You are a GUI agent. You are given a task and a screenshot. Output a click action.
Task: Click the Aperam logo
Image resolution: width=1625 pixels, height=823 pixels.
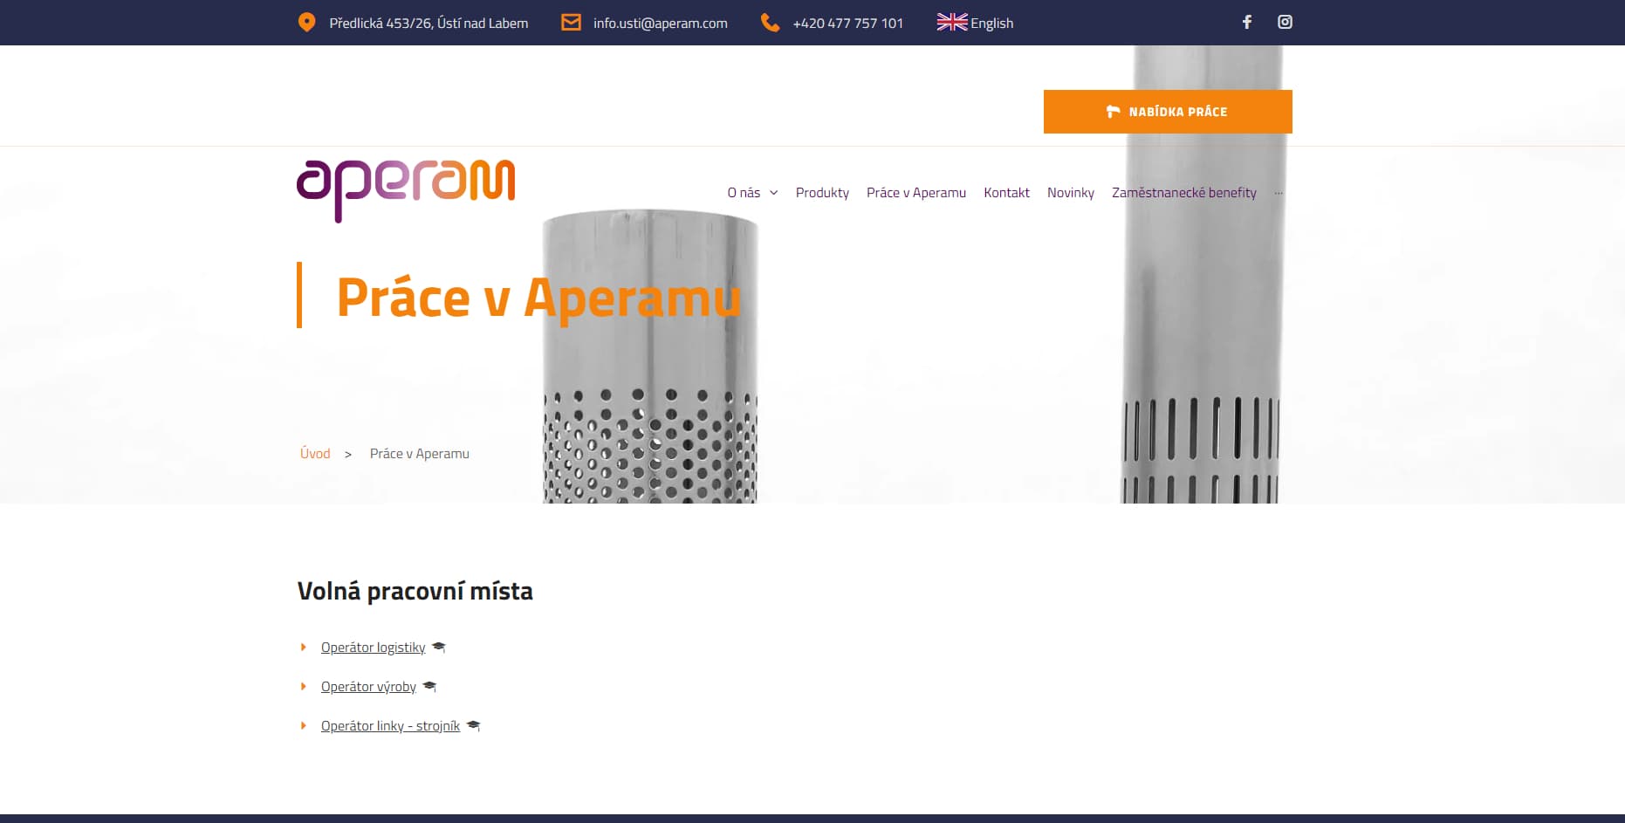click(x=406, y=189)
